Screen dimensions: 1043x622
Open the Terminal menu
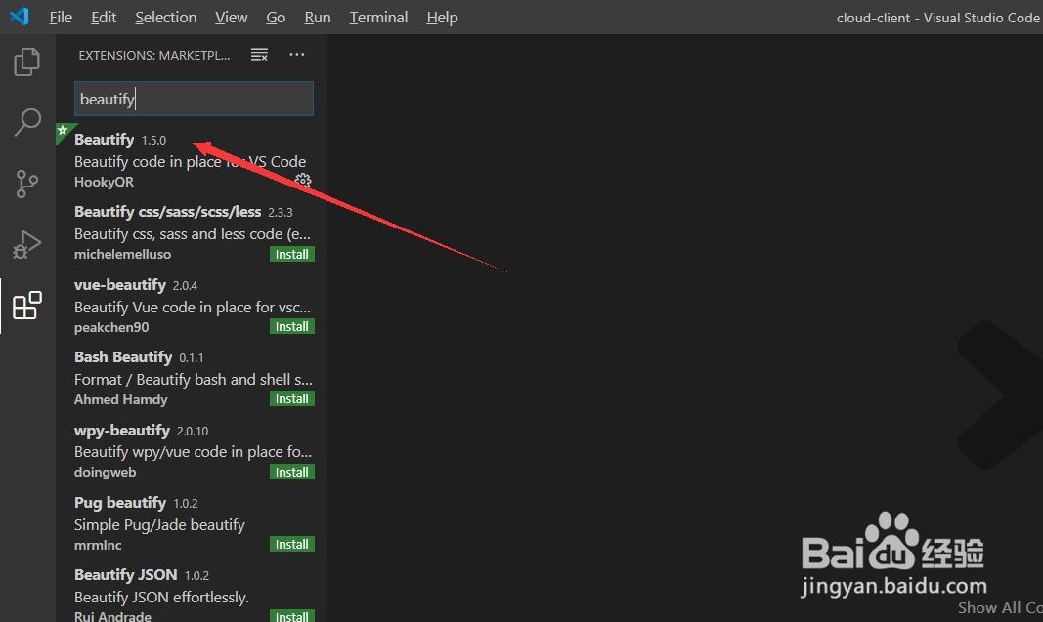pyautogui.click(x=378, y=18)
